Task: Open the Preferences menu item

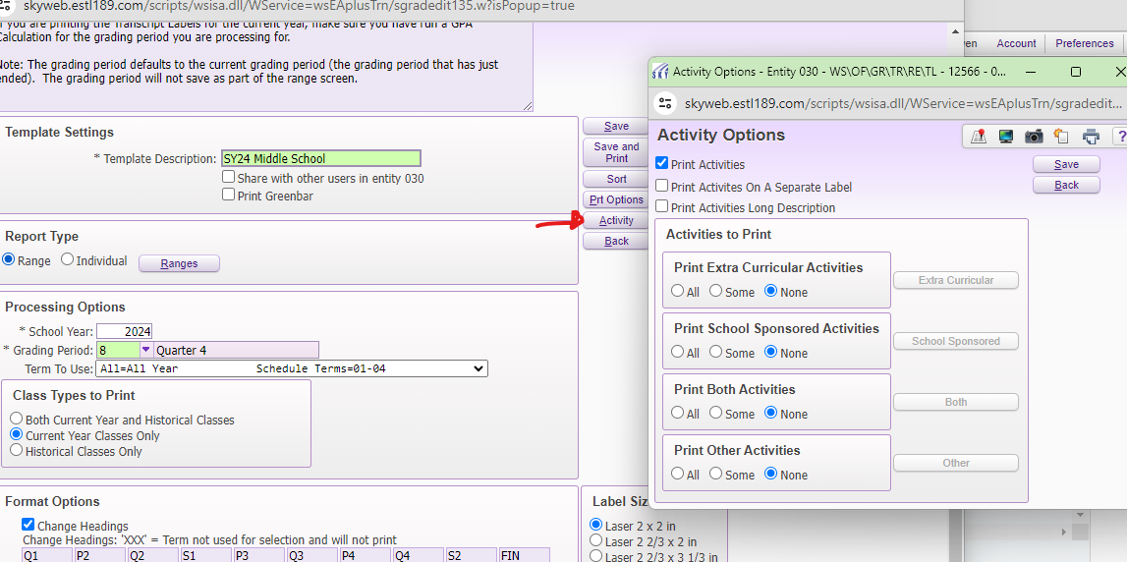Action: (1084, 43)
